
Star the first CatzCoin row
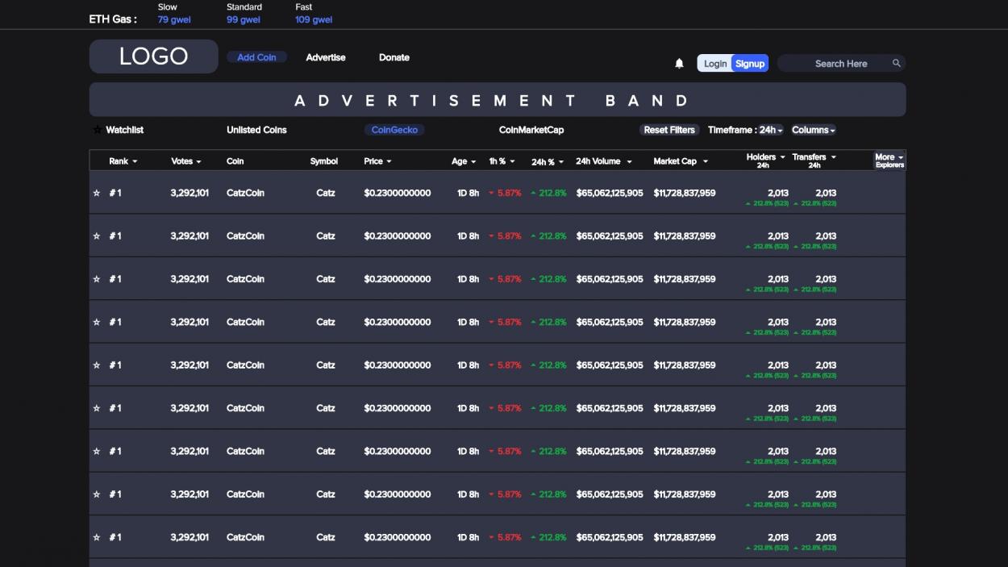[x=97, y=193]
